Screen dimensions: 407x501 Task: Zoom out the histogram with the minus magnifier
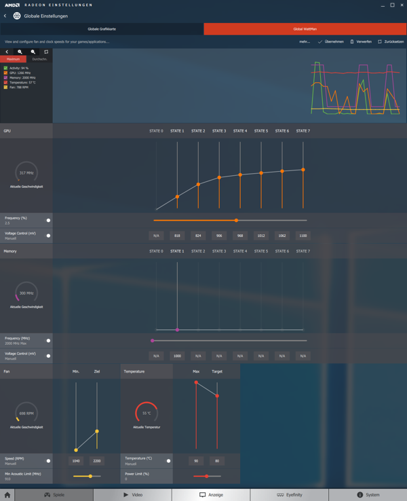click(33, 52)
